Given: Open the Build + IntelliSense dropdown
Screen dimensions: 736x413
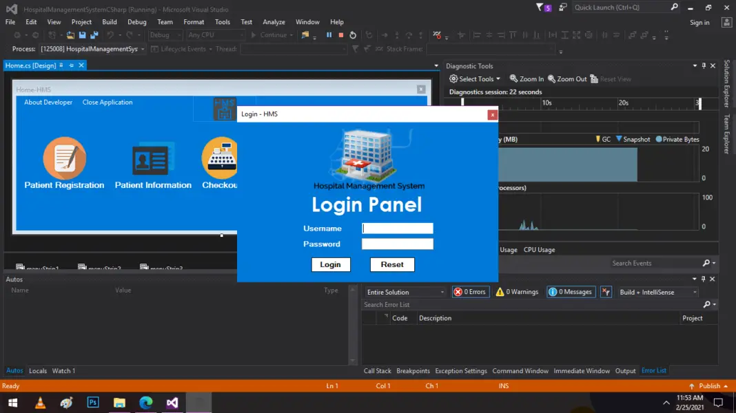Looking at the screenshot, I should [657, 292].
